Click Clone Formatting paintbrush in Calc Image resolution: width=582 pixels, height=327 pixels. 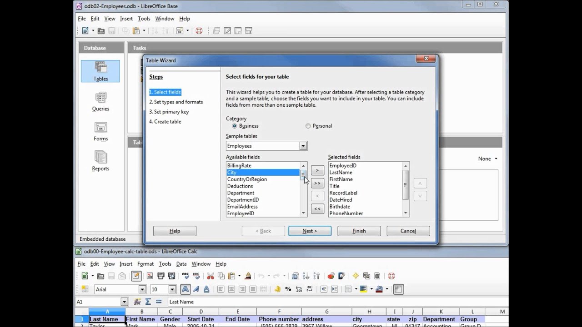coord(247,276)
